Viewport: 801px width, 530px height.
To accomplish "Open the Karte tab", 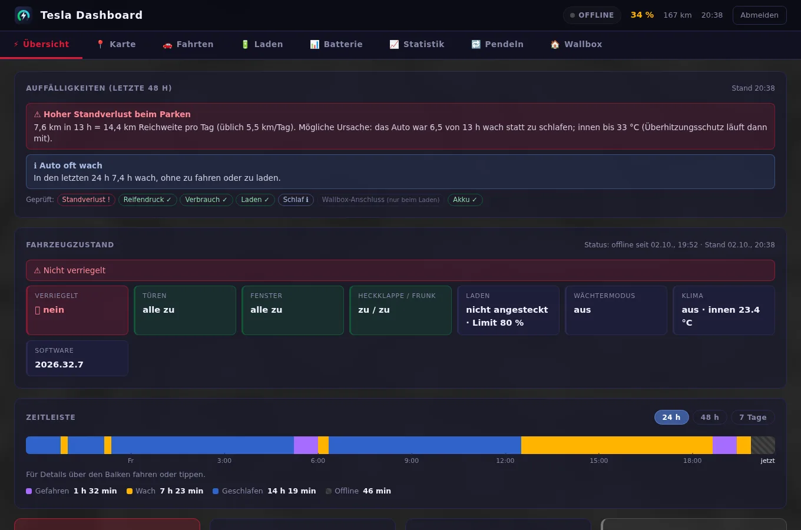I will [115, 44].
